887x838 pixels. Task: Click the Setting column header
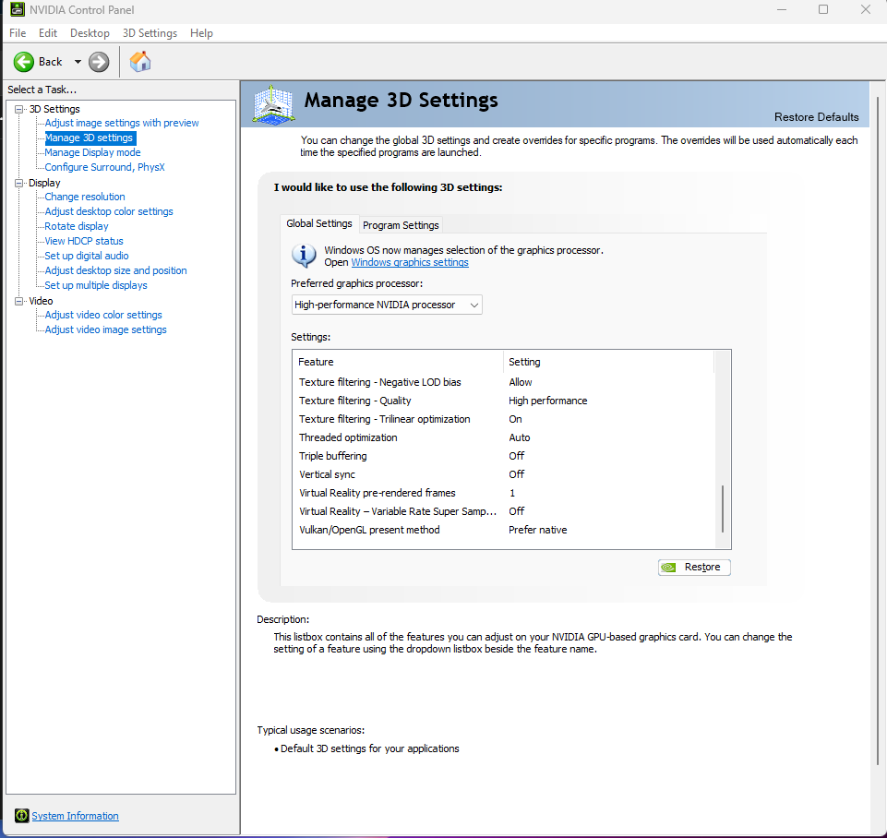pyautogui.click(x=608, y=362)
